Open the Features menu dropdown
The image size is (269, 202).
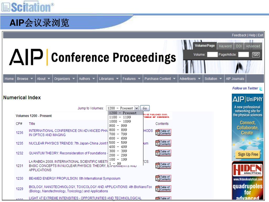(x=132, y=79)
